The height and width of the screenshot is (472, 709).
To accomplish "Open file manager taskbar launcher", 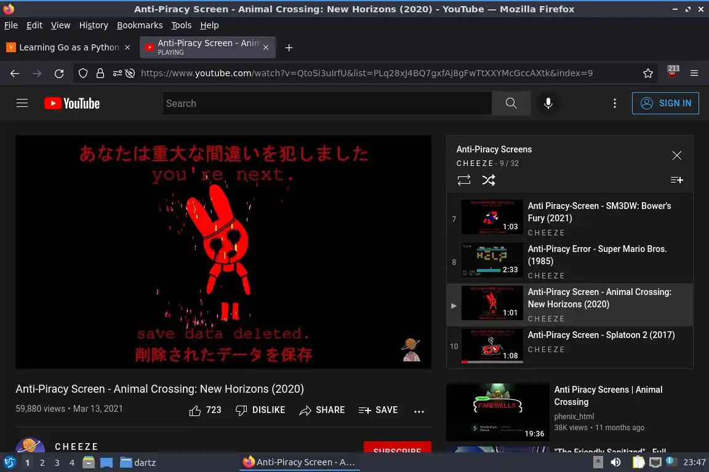I will 89,462.
